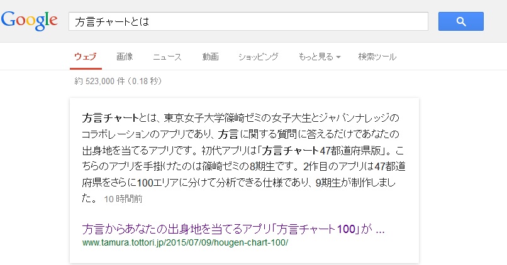This screenshot has width=507, height=265.
Task: Select the ウェブ tab
Action: pos(86,57)
